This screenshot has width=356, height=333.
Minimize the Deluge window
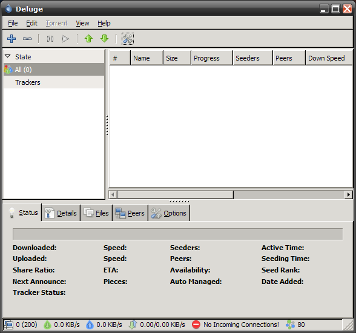324,9
